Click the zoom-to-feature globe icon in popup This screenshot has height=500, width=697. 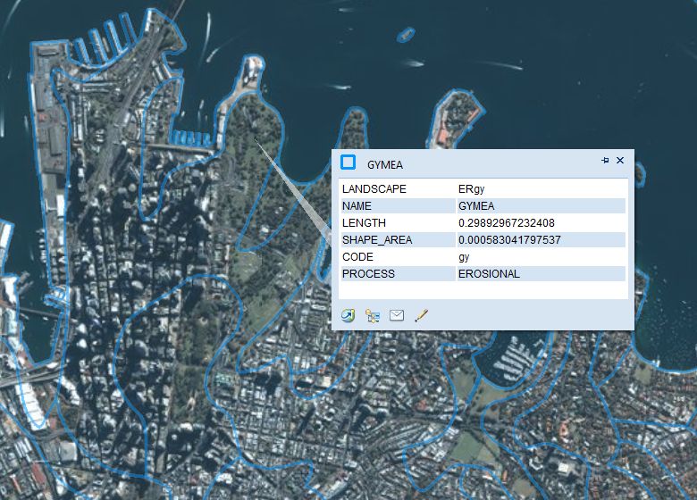point(348,315)
